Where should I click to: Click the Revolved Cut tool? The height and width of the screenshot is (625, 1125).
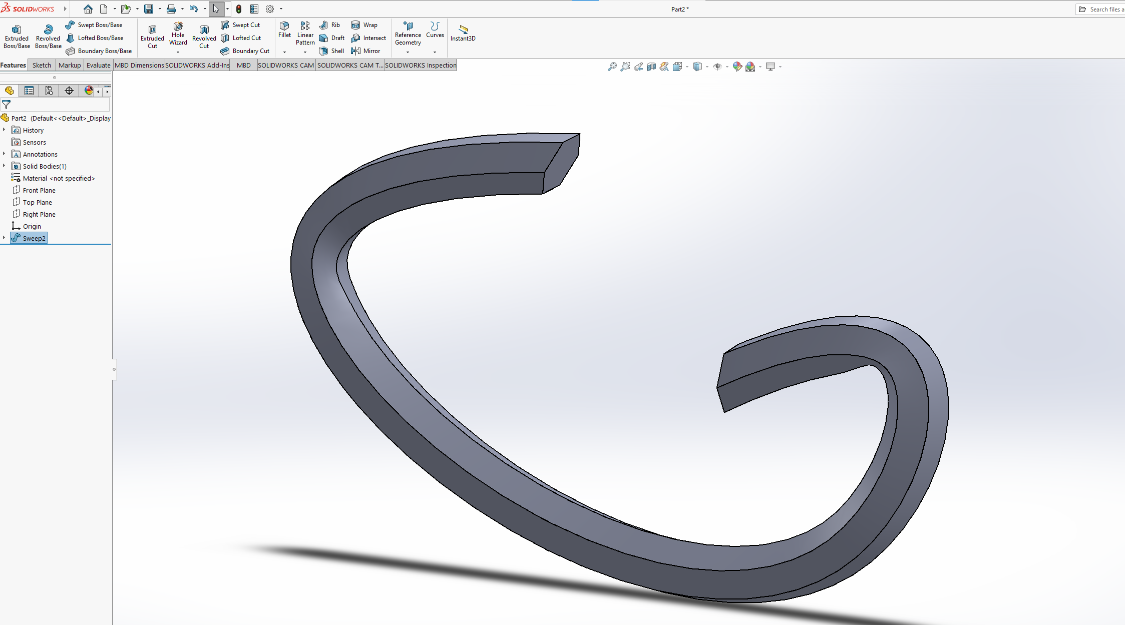(204, 36)
